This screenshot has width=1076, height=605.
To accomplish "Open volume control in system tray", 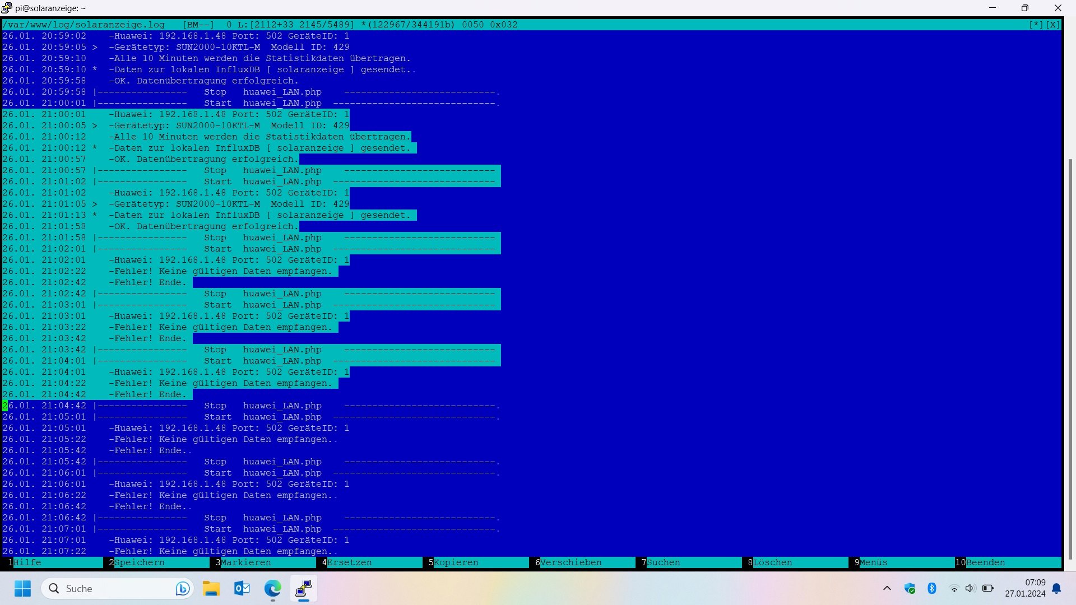I will click(971, 588).
